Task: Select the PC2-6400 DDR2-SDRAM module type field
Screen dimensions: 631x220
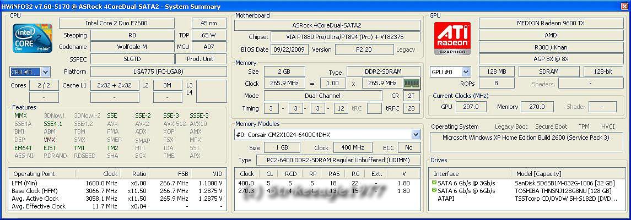Action: click(338, 160)
